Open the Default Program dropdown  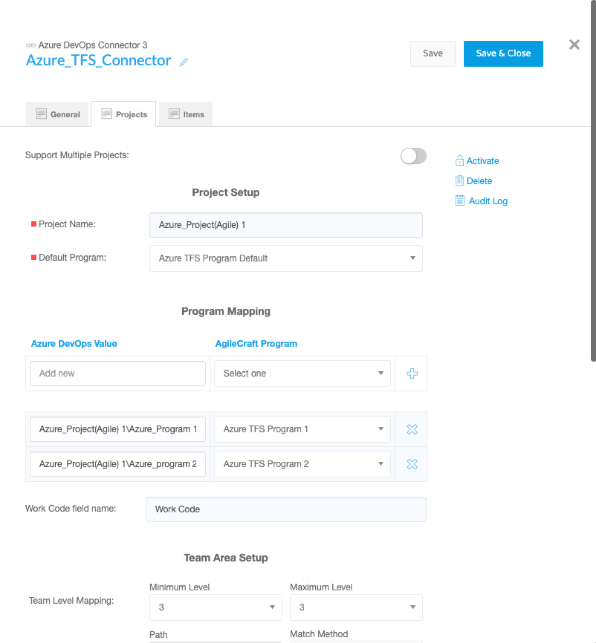tap(286, 258)
